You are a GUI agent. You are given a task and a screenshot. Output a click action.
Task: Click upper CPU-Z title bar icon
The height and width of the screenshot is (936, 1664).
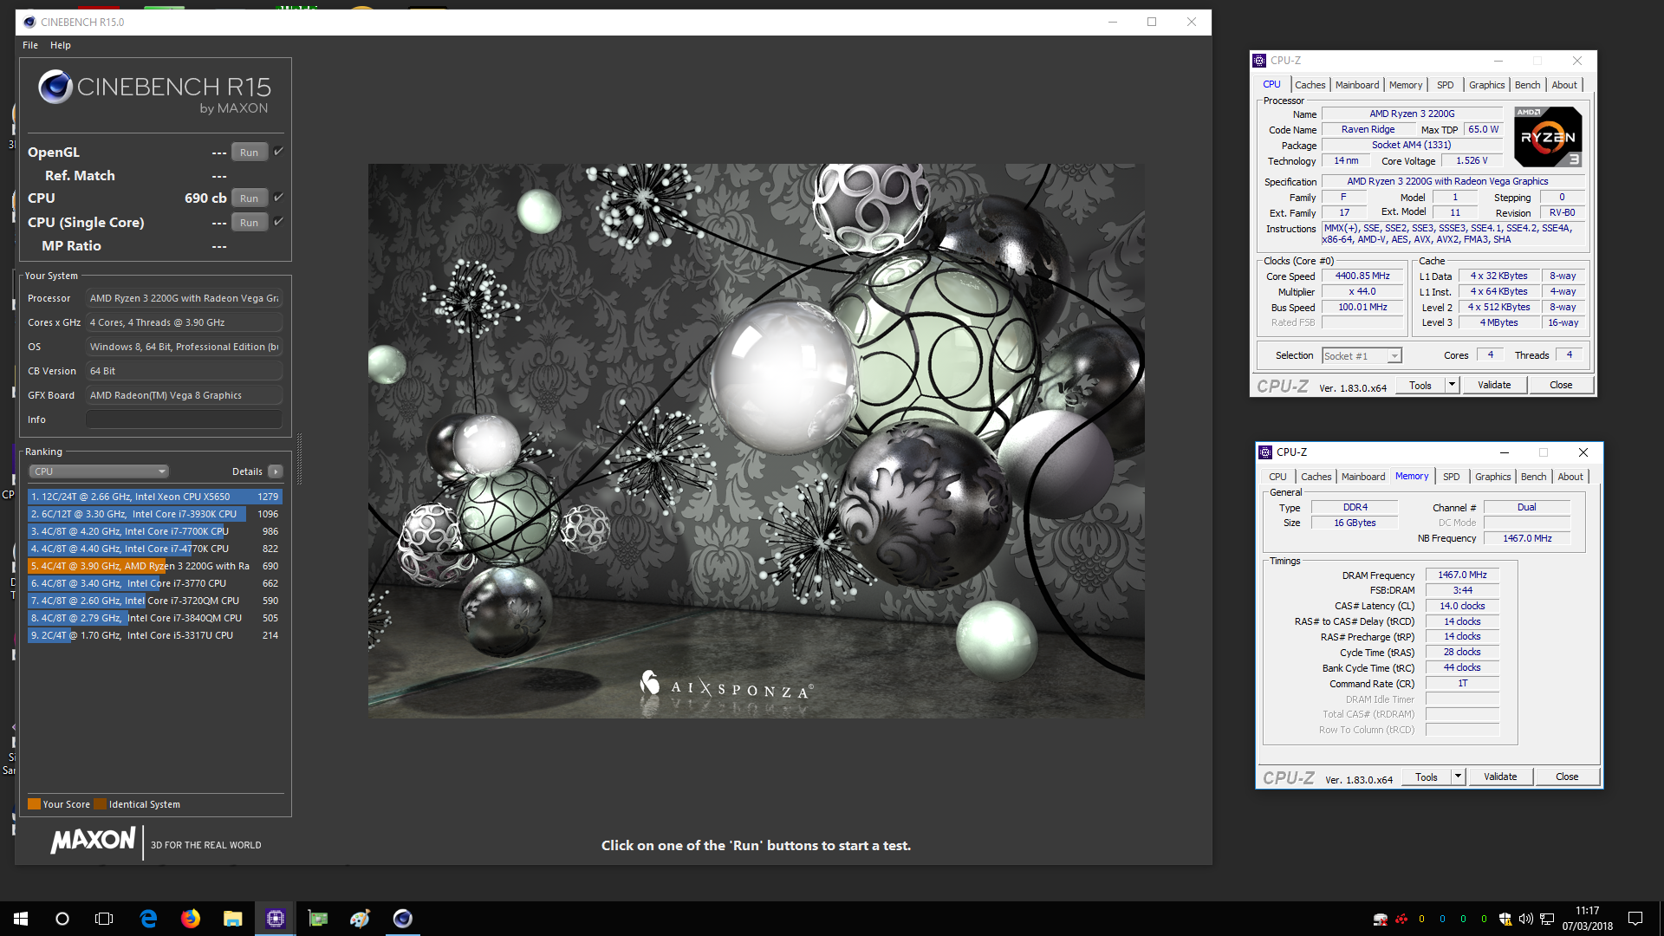(x=1259, y=61)
